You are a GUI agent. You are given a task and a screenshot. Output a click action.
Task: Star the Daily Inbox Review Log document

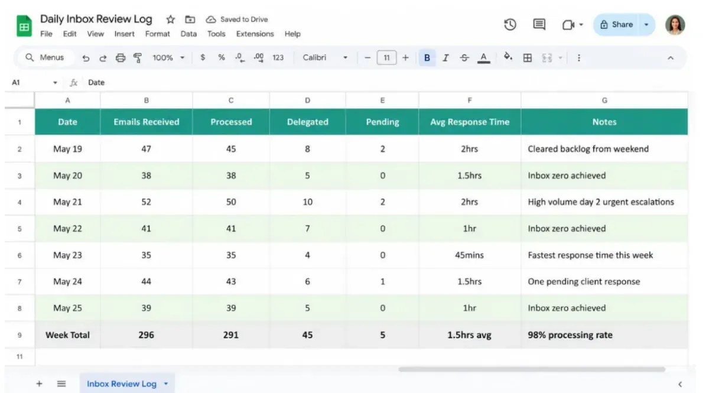(x=170, y=20)
